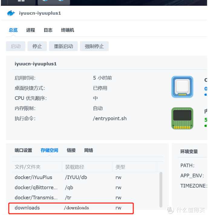Click the APP_ENV environment variable
The width and height of the screenshot is (208, 215).
tap(192, 176)
